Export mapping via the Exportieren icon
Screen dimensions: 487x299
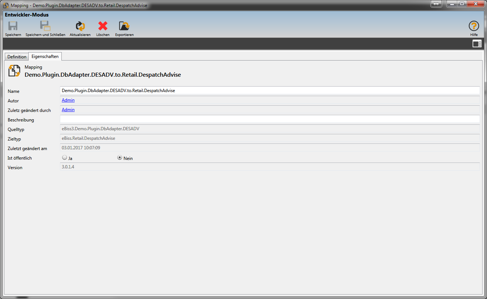124,26
